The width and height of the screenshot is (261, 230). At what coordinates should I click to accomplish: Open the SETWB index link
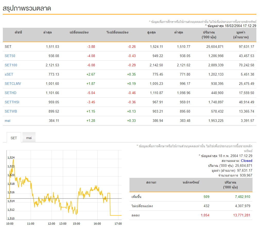pos(11,111)
